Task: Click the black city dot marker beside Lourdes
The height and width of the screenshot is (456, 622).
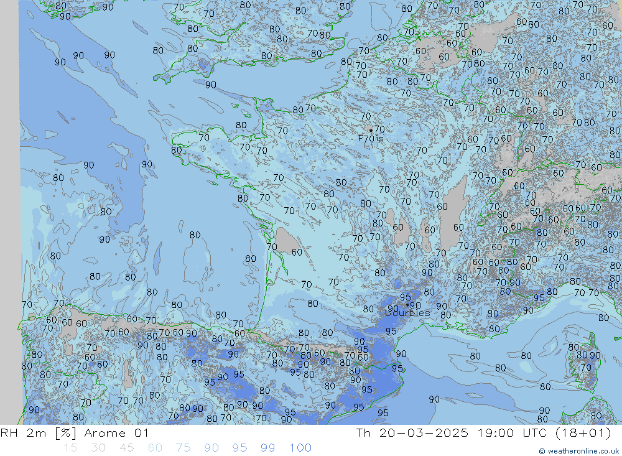Action: tap(407, 305)
